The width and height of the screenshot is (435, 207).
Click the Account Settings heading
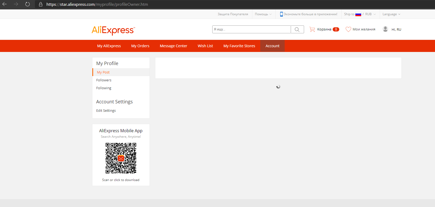pyautogui.click(x=114, y=102)
